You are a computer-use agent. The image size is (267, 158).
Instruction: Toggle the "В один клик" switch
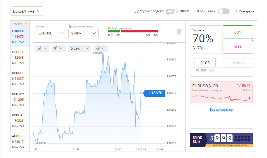pos(223,11)
